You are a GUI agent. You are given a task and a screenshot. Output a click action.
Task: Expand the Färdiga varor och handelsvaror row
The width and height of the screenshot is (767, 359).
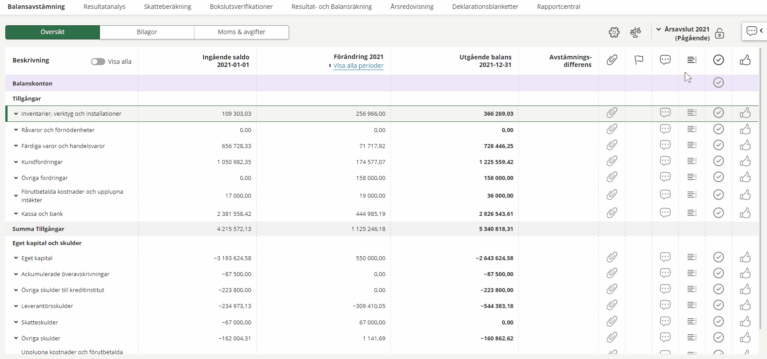coord(16,146)
